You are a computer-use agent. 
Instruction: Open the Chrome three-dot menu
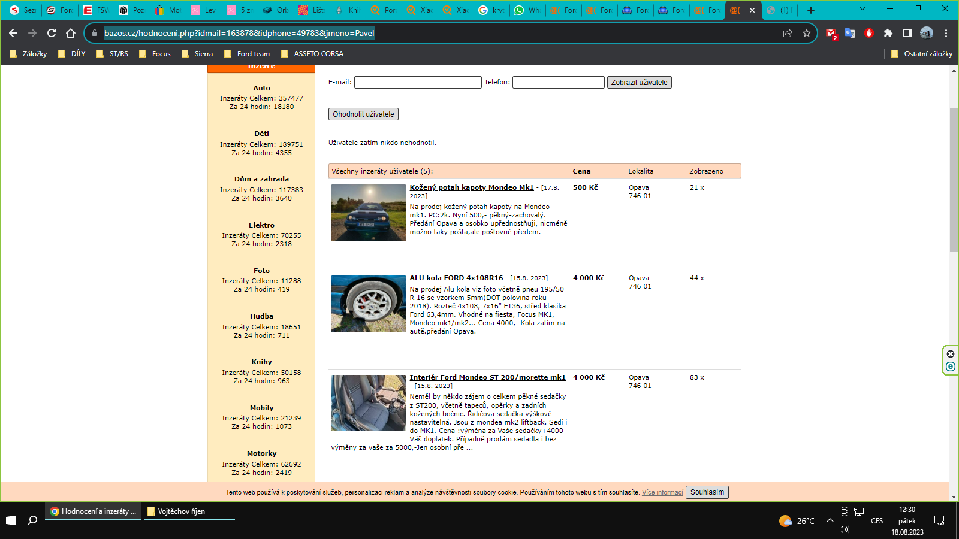[x=946, y=33]
